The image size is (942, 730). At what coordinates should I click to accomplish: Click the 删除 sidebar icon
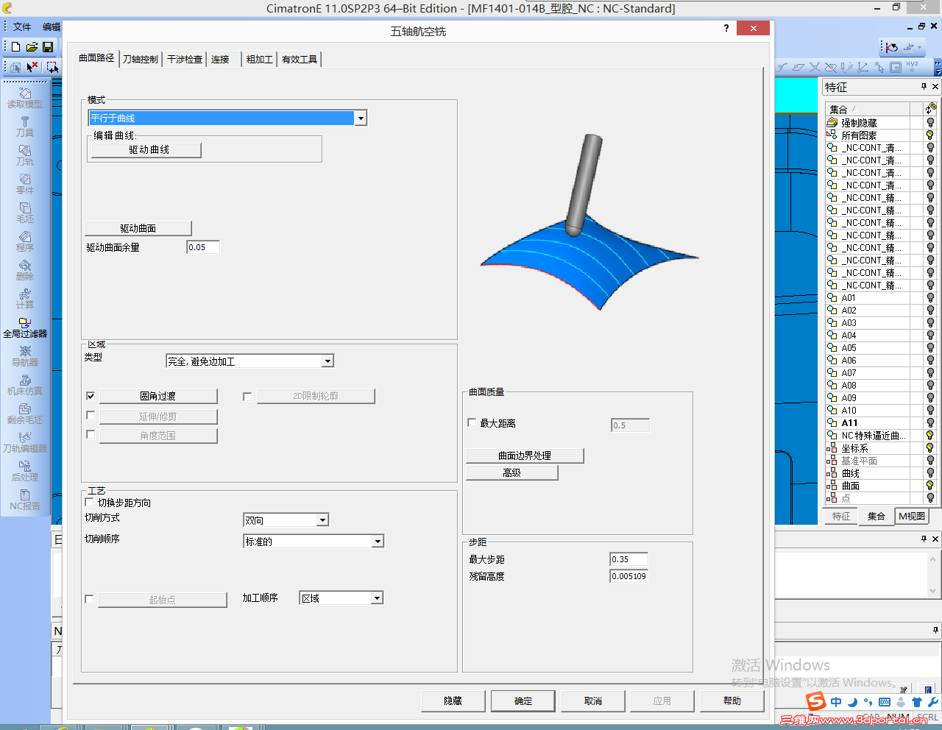(25, 271)
